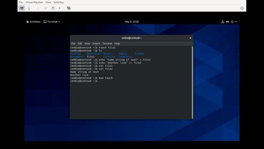Open the terminal's Help menu
The width and height of the screenshot is (264, 149).
(117, 43)
